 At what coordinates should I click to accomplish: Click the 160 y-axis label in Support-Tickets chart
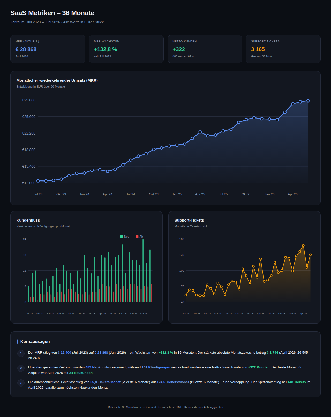(x=182, y=239)
